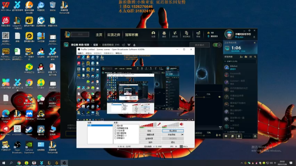Click the OBS stop streaming button
This screenshot has height=166, width=296.
(173, 131)
